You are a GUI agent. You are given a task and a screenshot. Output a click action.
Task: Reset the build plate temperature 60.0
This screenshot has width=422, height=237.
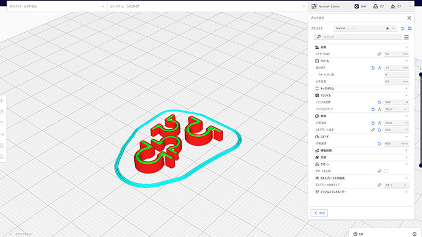379,130
